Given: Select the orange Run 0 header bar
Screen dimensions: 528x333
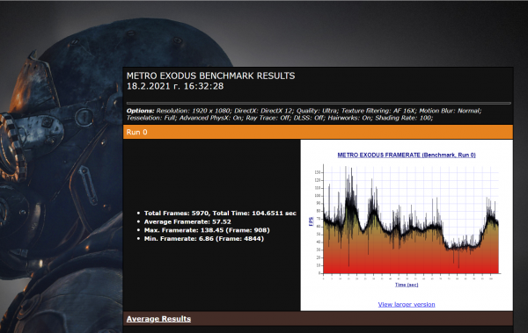Looking at the screenshot, I should pos(318,132).
